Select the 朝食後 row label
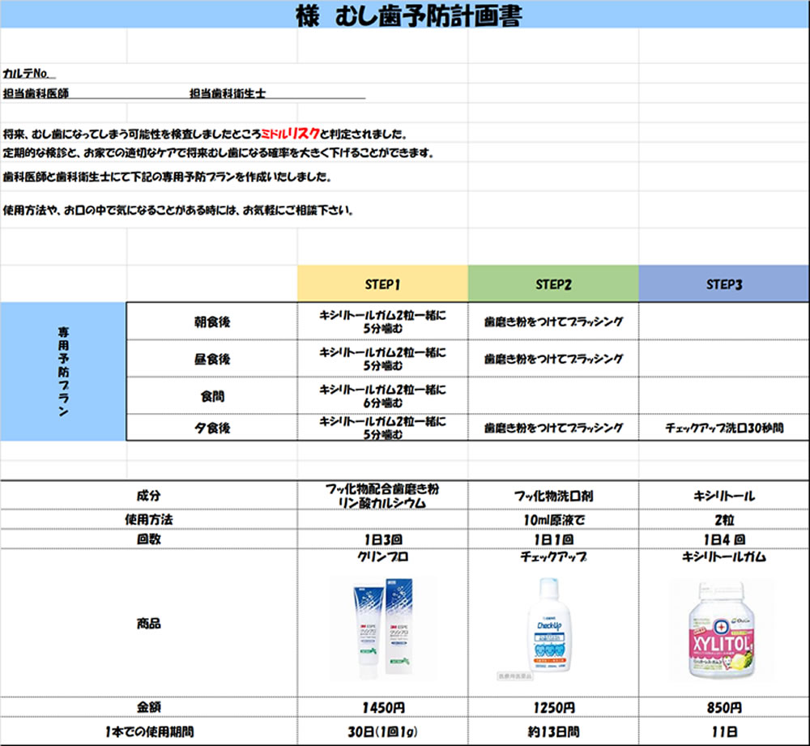This screenshot has height=746, width=810. 211,322
